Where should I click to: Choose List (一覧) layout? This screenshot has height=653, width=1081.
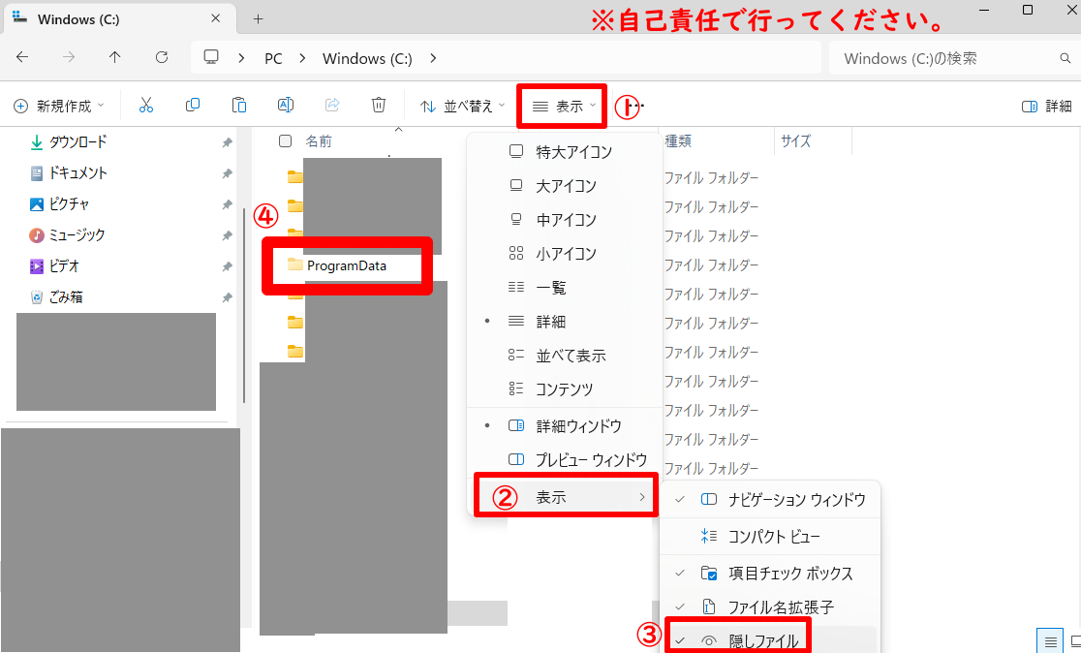tap(564, 287)
